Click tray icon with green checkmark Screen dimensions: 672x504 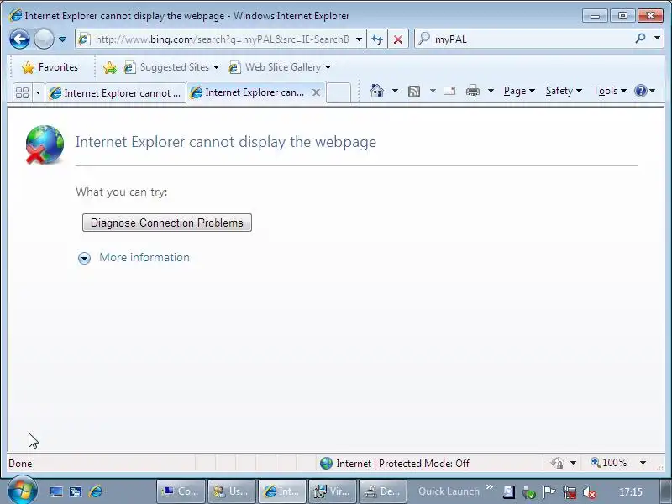(529, 492)
